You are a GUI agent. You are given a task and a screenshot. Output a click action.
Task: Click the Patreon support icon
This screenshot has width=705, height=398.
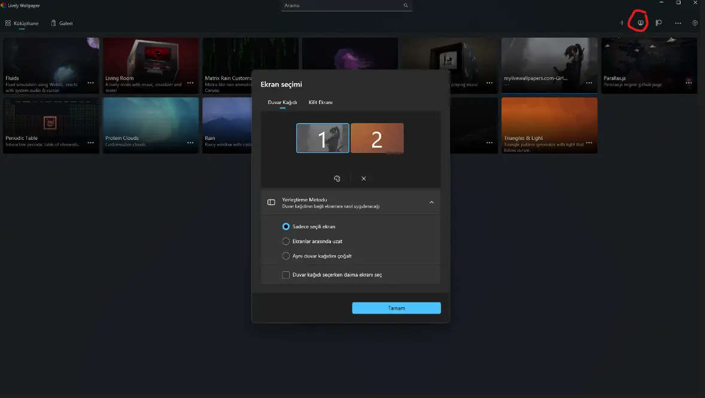659,23
